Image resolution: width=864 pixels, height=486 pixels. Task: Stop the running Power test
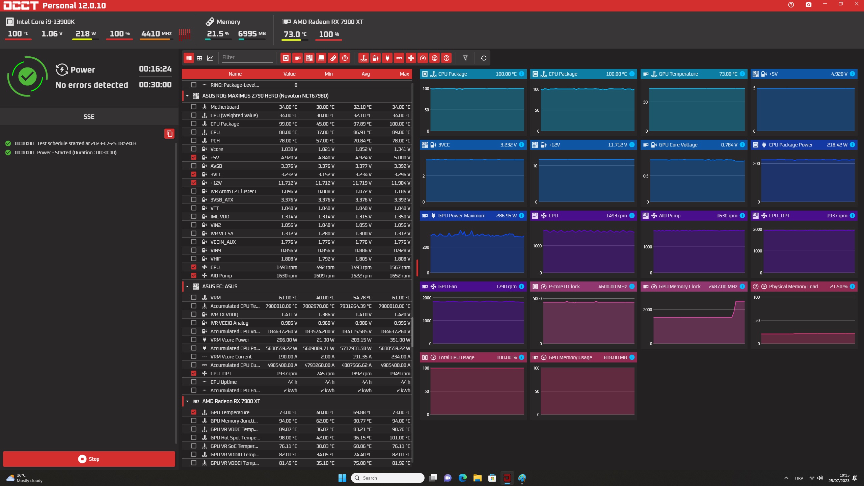coord(89,459)
